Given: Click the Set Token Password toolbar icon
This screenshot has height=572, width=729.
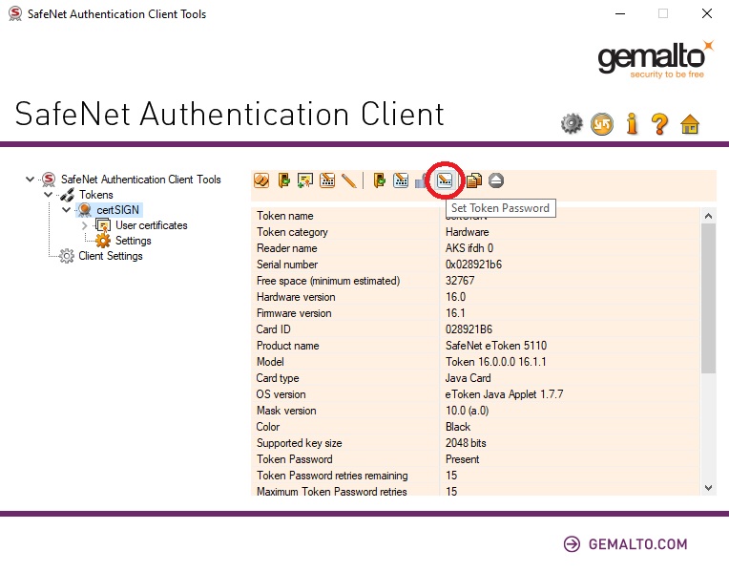Looking at the screenshot, I should (x=445, y=180).
